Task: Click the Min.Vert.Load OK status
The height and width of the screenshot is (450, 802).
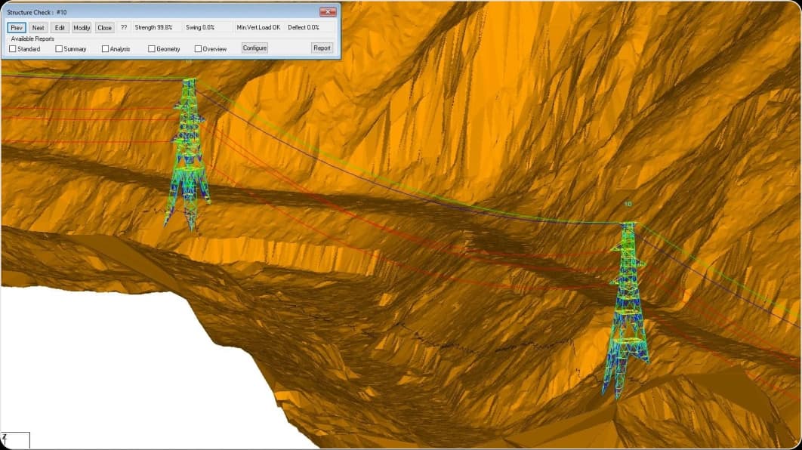Action: pyautogui.click(x=258, y=27)
